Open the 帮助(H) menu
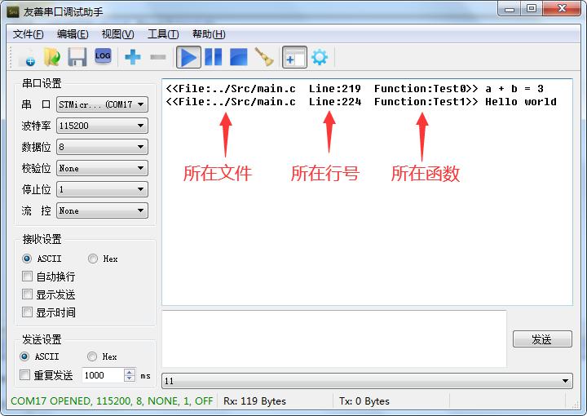Image resolution: width=587 pixels, height=416 pixels. tap(209, 34)
